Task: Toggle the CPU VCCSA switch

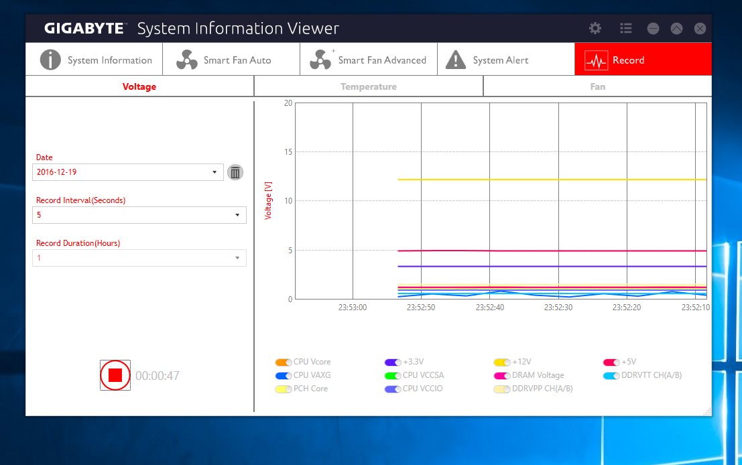Action: click(x=393, y=375)
